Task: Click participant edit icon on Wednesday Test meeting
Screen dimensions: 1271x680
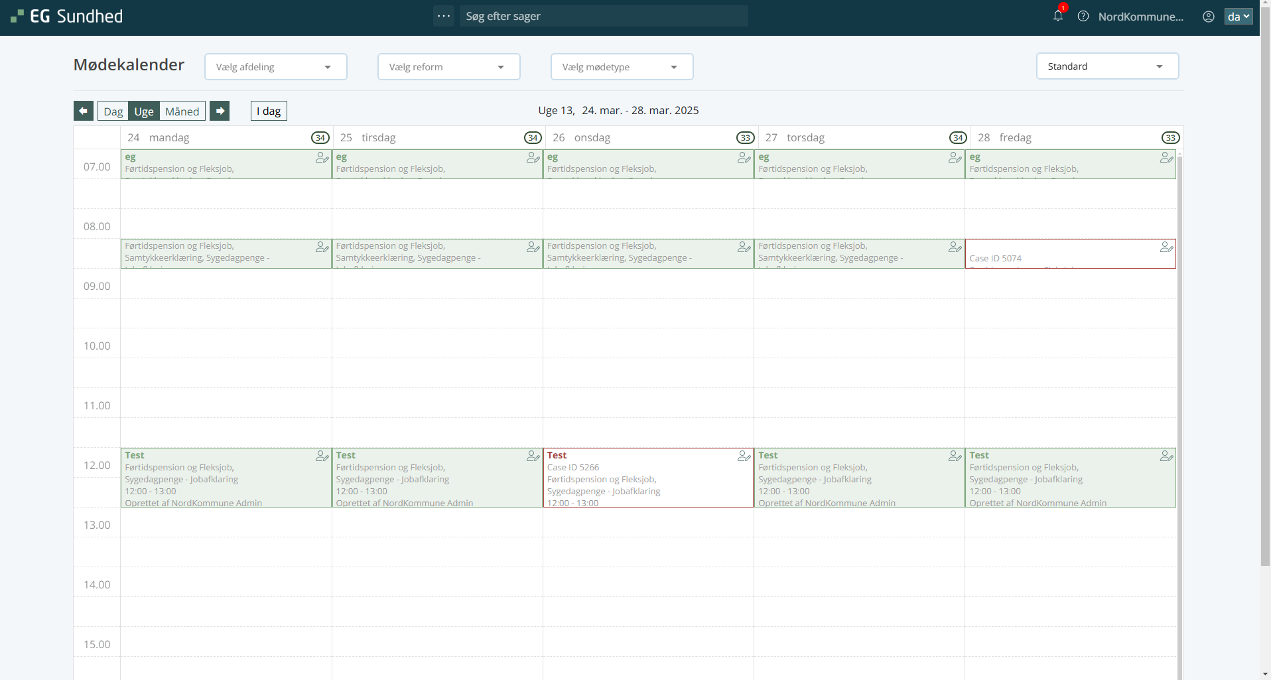Action: [744, 456]
